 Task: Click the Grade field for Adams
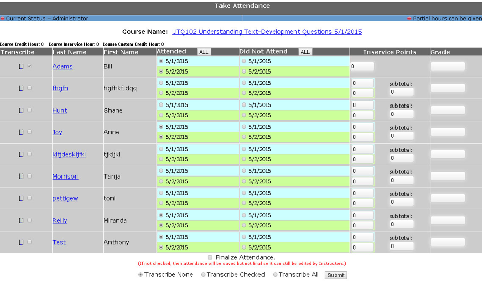448,66
